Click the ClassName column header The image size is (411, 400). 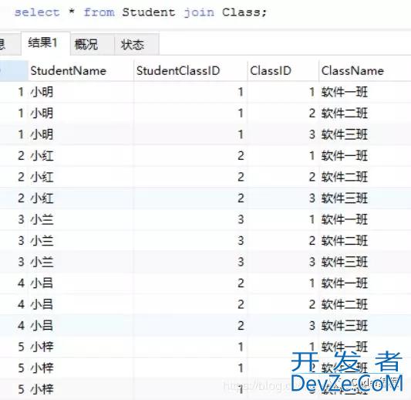coord(352,71)
